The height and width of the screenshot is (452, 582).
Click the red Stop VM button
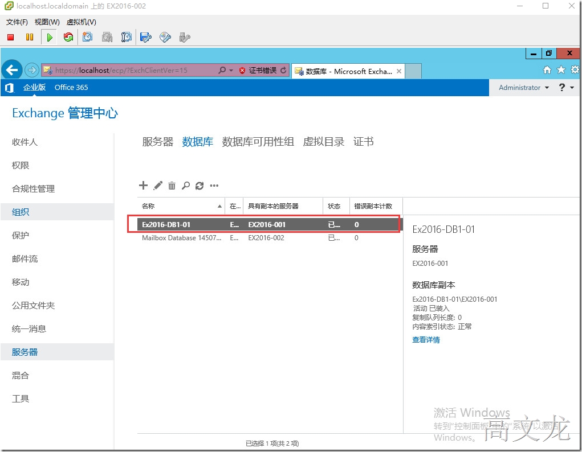tap(10, 37)
